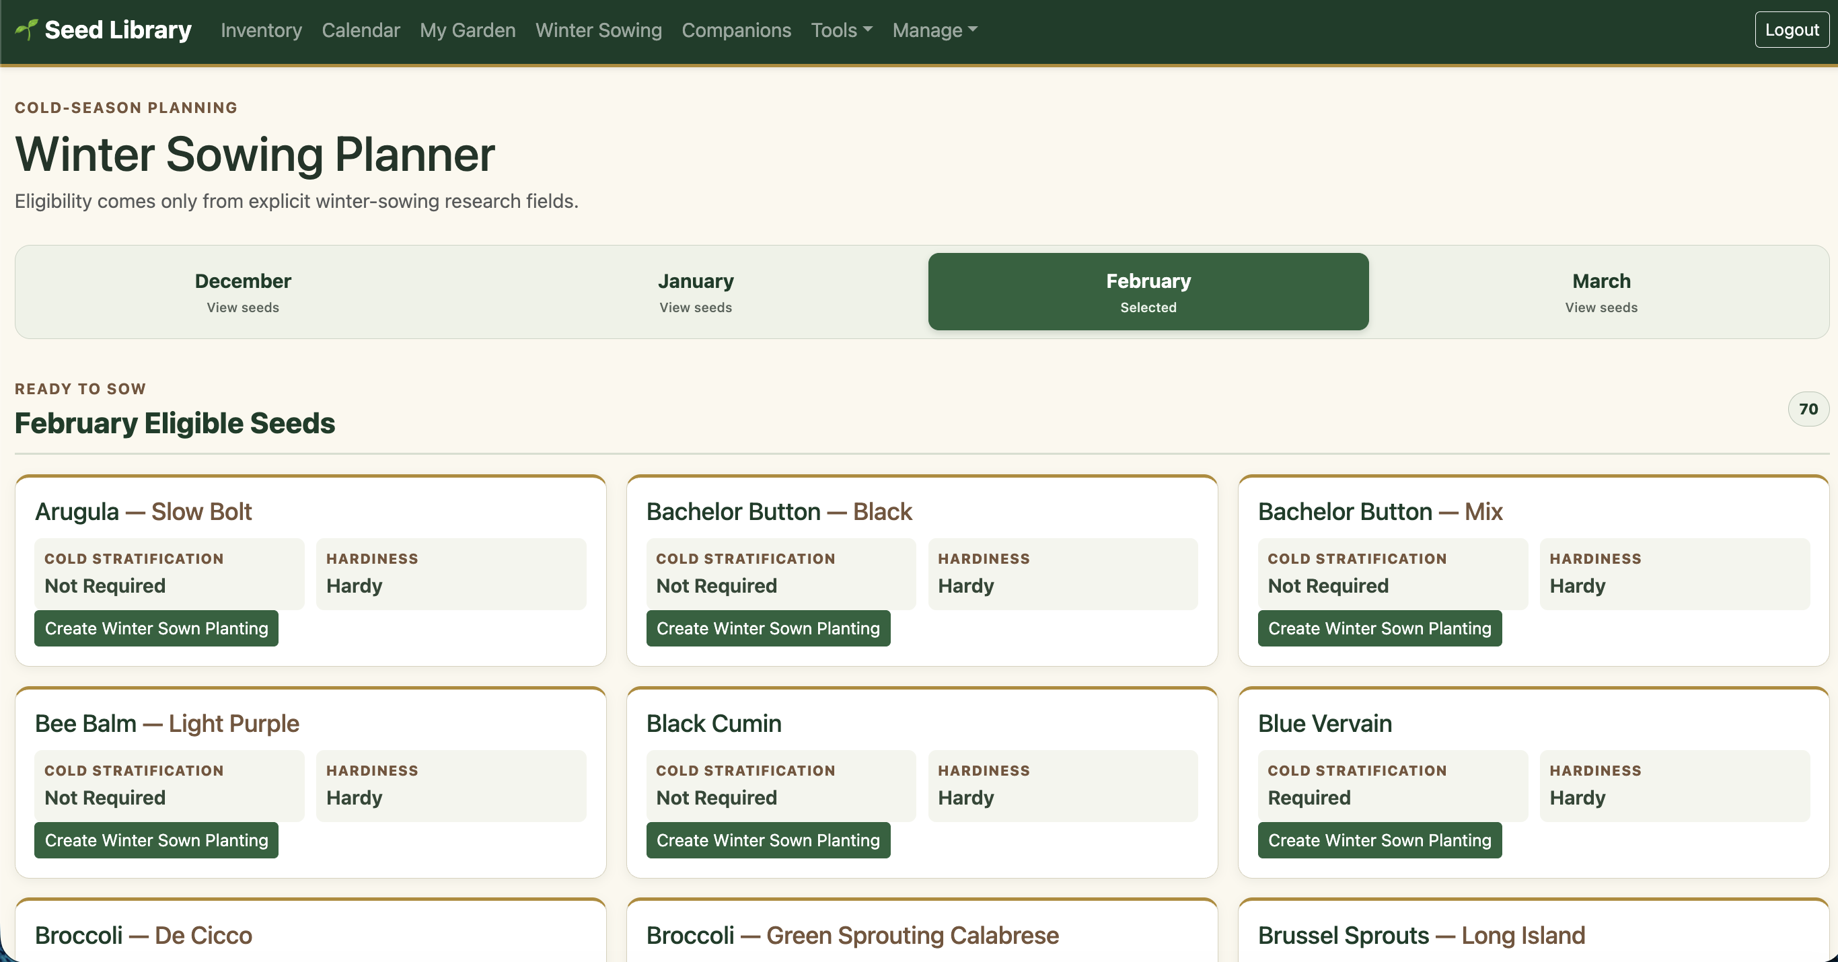Create Winter Sown Planting for Bachelor Button Mix

pyautogui.click(x=1379, y=628)
